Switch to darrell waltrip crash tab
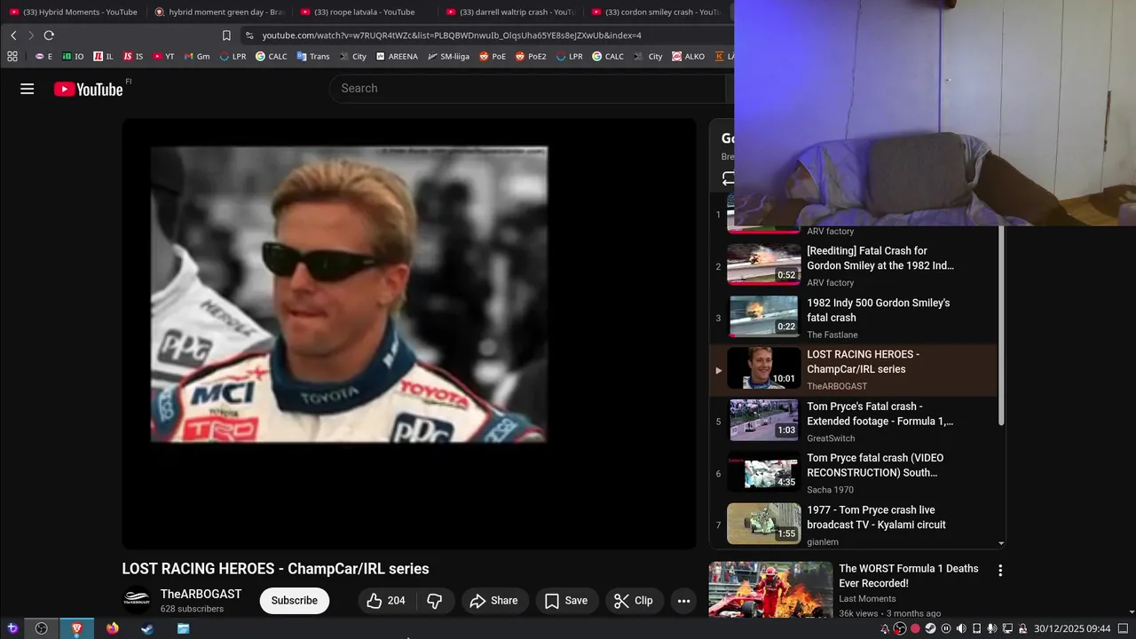1136x639 pixels. 509,12
